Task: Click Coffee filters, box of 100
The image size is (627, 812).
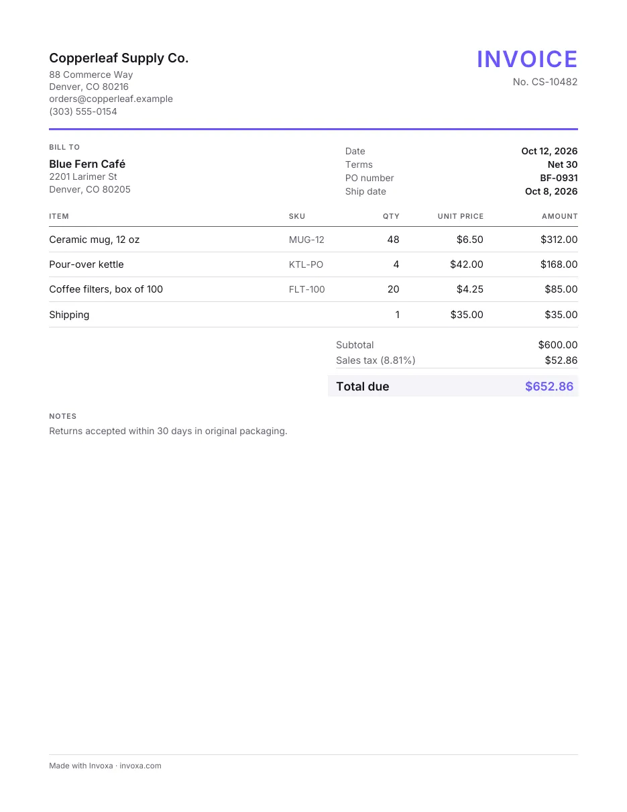Action: pyautogui.click(x=106, y=289)
